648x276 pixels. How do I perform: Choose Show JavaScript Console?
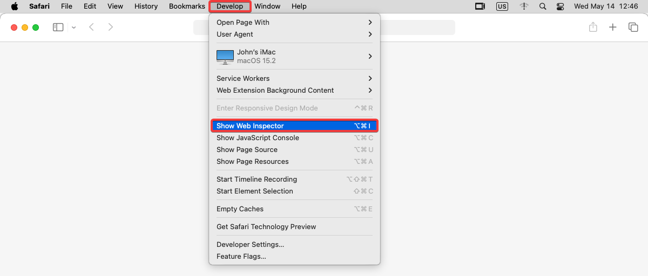point(294,138)
